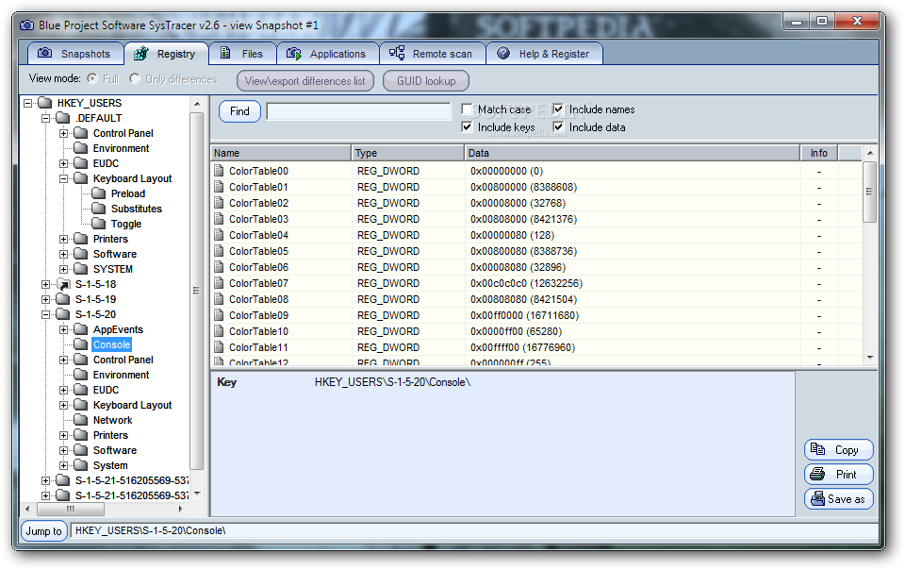This screenshot has height=570, width=905.
Task: Collapse the S-1-5-20 tree node
Action: (45, 315)
